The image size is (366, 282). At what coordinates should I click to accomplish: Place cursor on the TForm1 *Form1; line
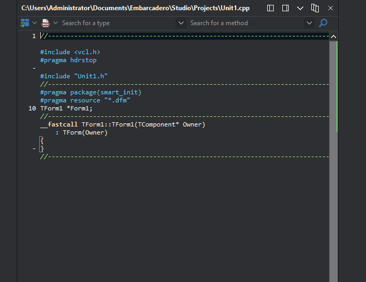[67, 108]
